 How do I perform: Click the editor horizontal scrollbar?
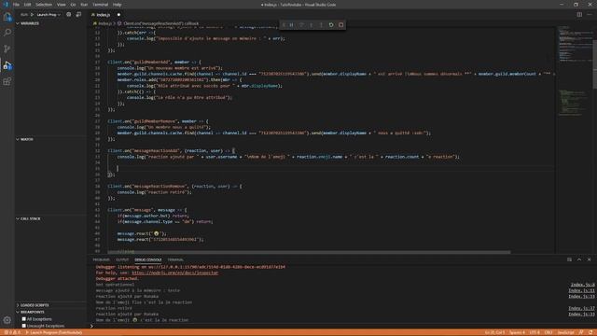click(309, 252)
